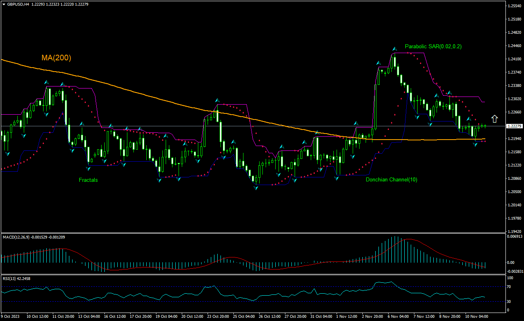
Task: Click the 9 Oct 2023 time axis label
Action: coord(10,317)
